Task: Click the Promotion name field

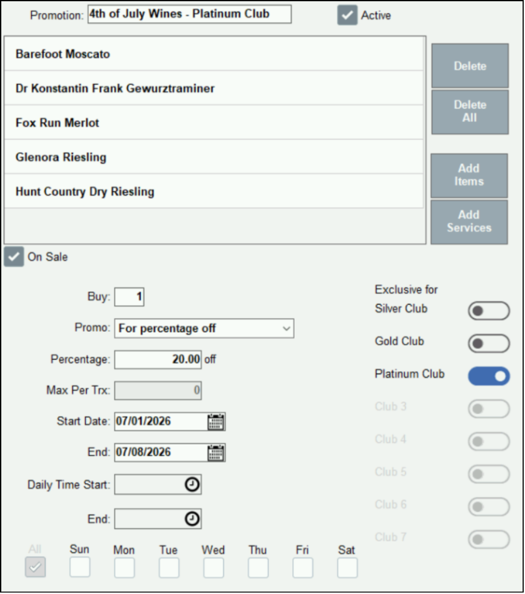Action: [x=190, y=14]
